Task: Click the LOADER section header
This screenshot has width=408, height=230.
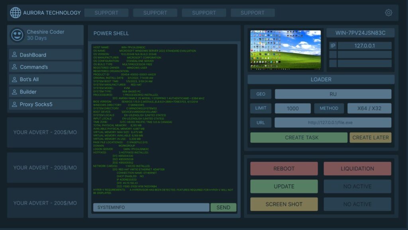Action: [321, 80]
